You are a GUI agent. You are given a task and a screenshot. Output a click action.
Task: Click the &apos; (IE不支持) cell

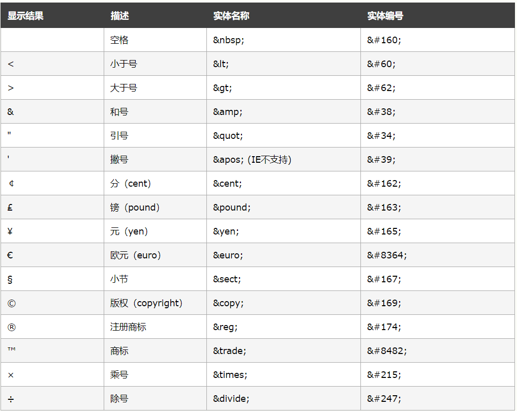tap(252, 160)
